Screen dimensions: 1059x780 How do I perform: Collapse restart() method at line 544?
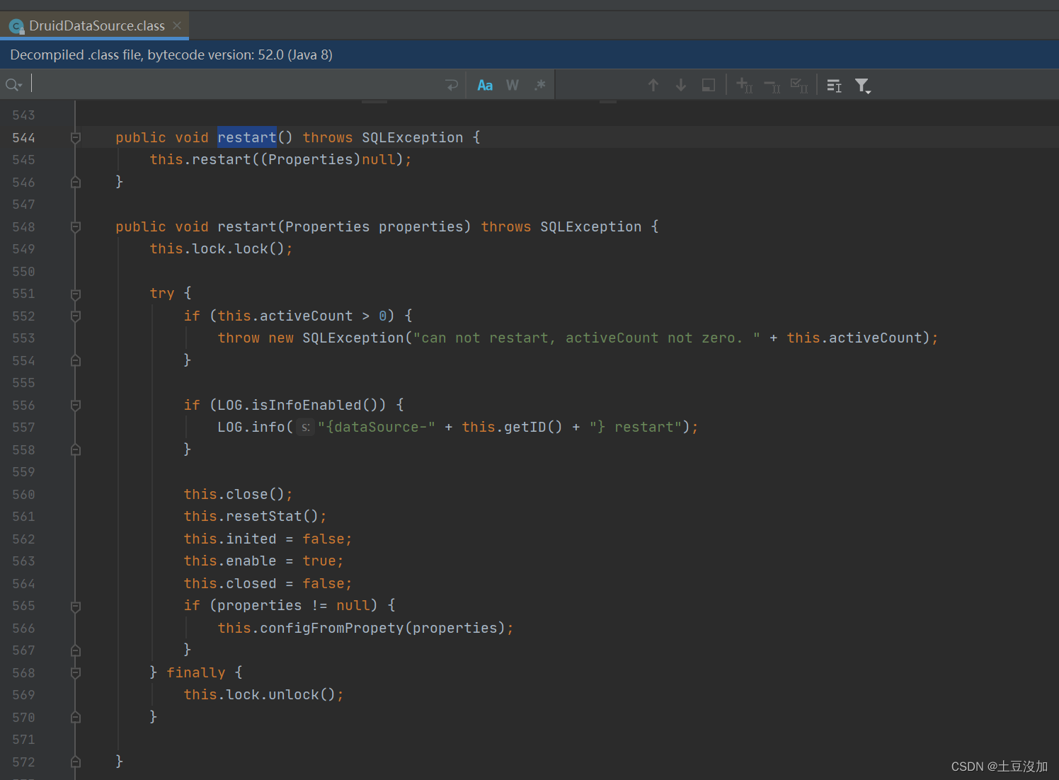click(76, 138)
